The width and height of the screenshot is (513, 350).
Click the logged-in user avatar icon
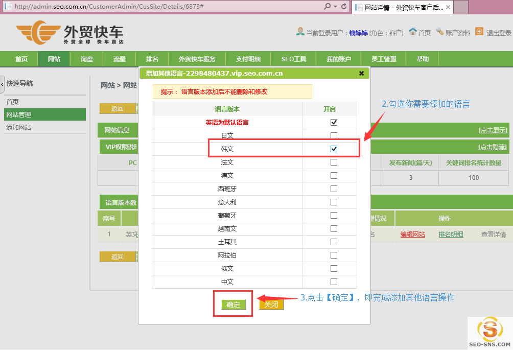(x=300, y=32)
